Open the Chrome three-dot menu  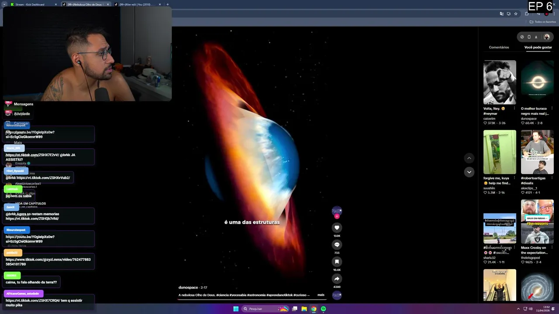(554, 14)
